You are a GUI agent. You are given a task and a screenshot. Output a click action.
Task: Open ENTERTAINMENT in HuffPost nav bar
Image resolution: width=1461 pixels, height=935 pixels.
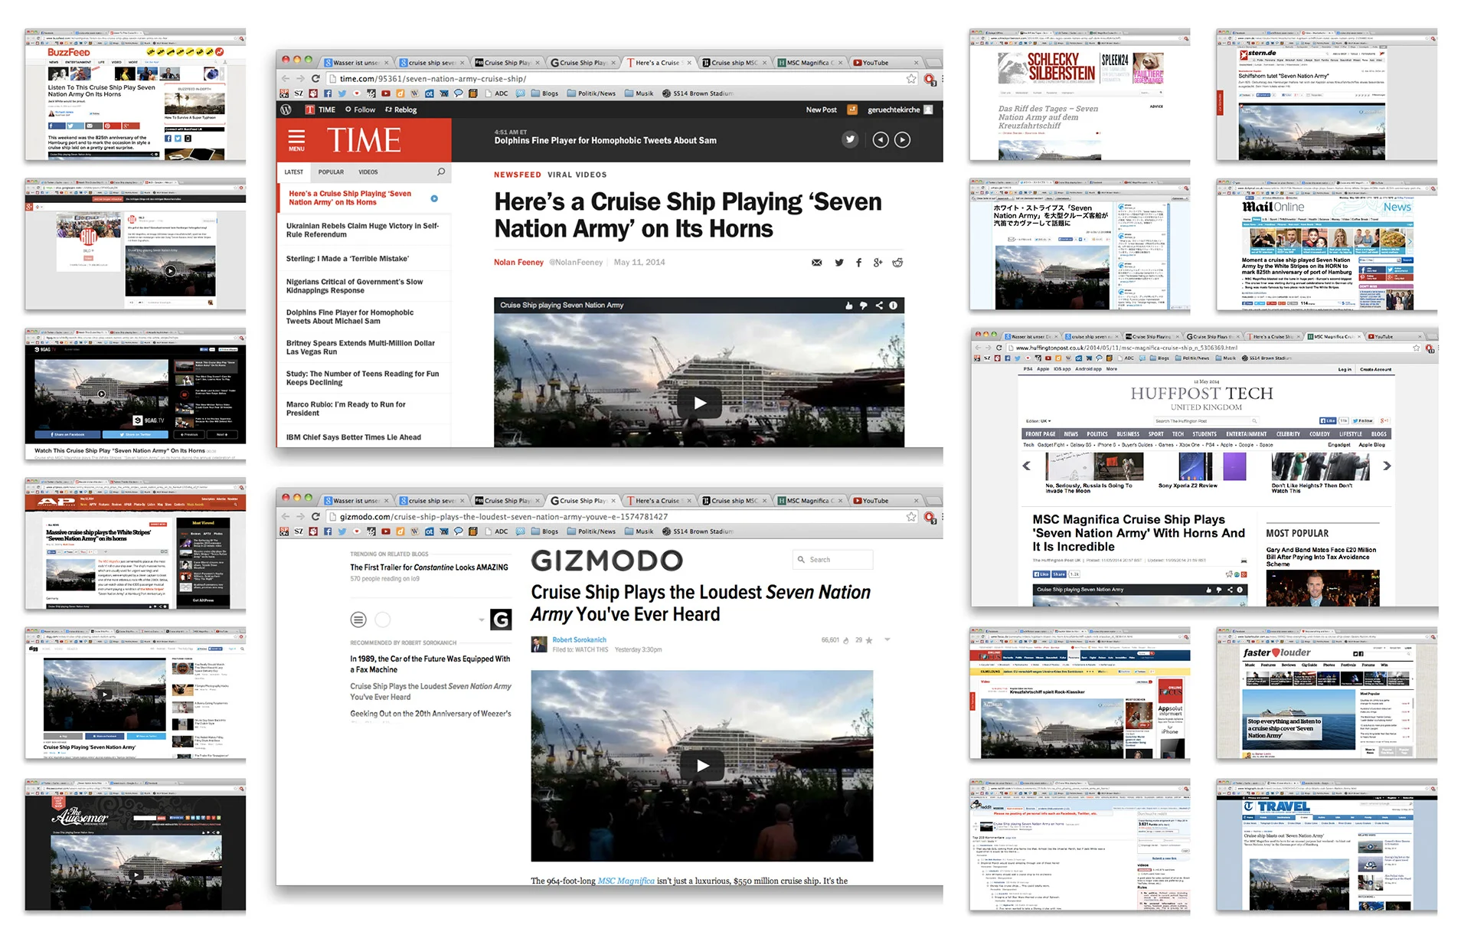(1246, 434)
